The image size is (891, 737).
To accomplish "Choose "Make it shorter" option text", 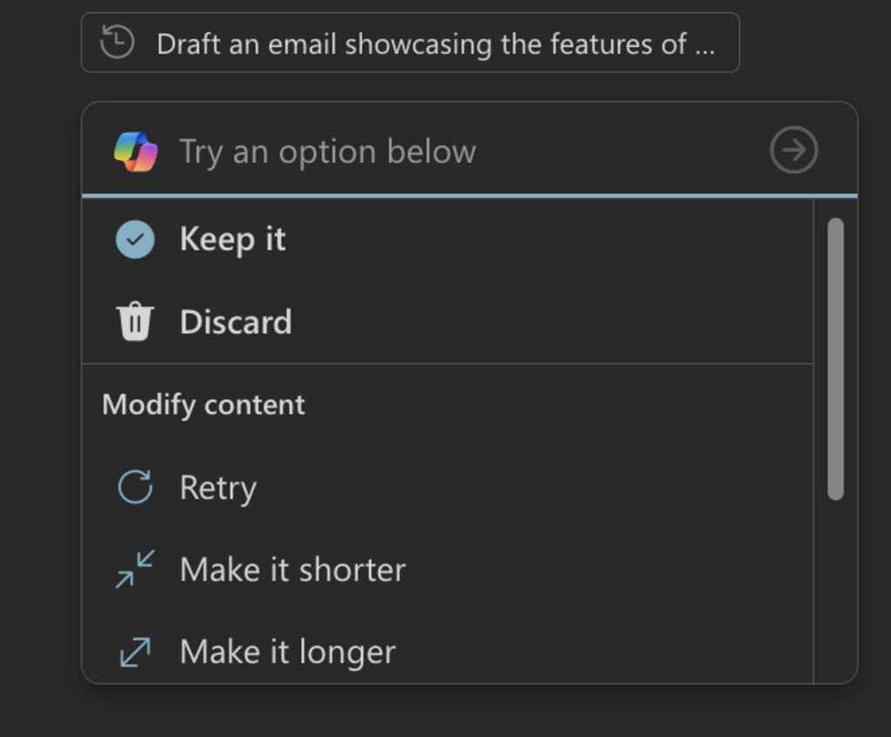I will (292, 570).
